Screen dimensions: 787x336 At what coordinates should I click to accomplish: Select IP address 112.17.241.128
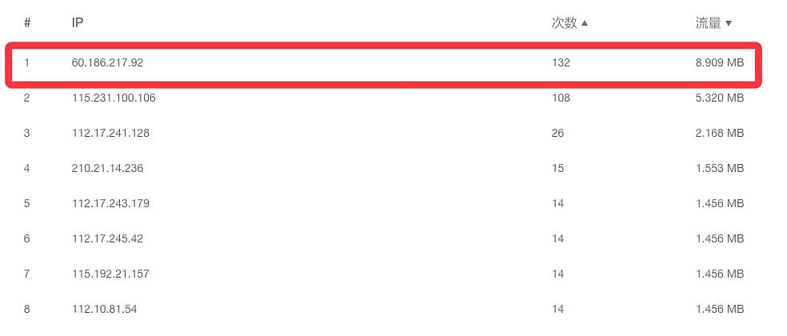(x=110, y=133)
